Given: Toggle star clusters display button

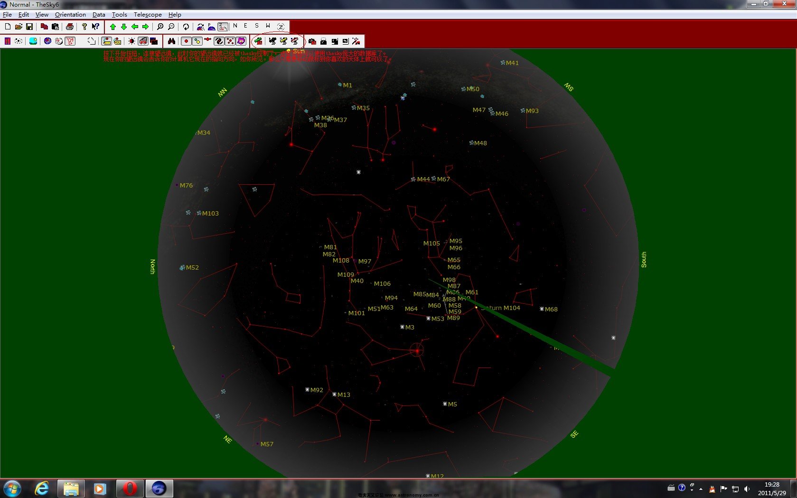Looking at the screenshot, I should tap(230, 41).
